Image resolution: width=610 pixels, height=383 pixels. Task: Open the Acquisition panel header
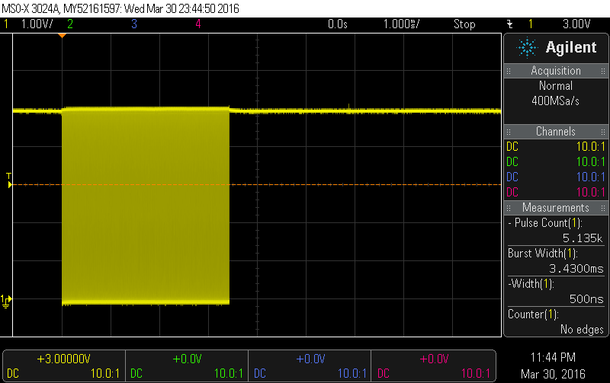(556, 71)
